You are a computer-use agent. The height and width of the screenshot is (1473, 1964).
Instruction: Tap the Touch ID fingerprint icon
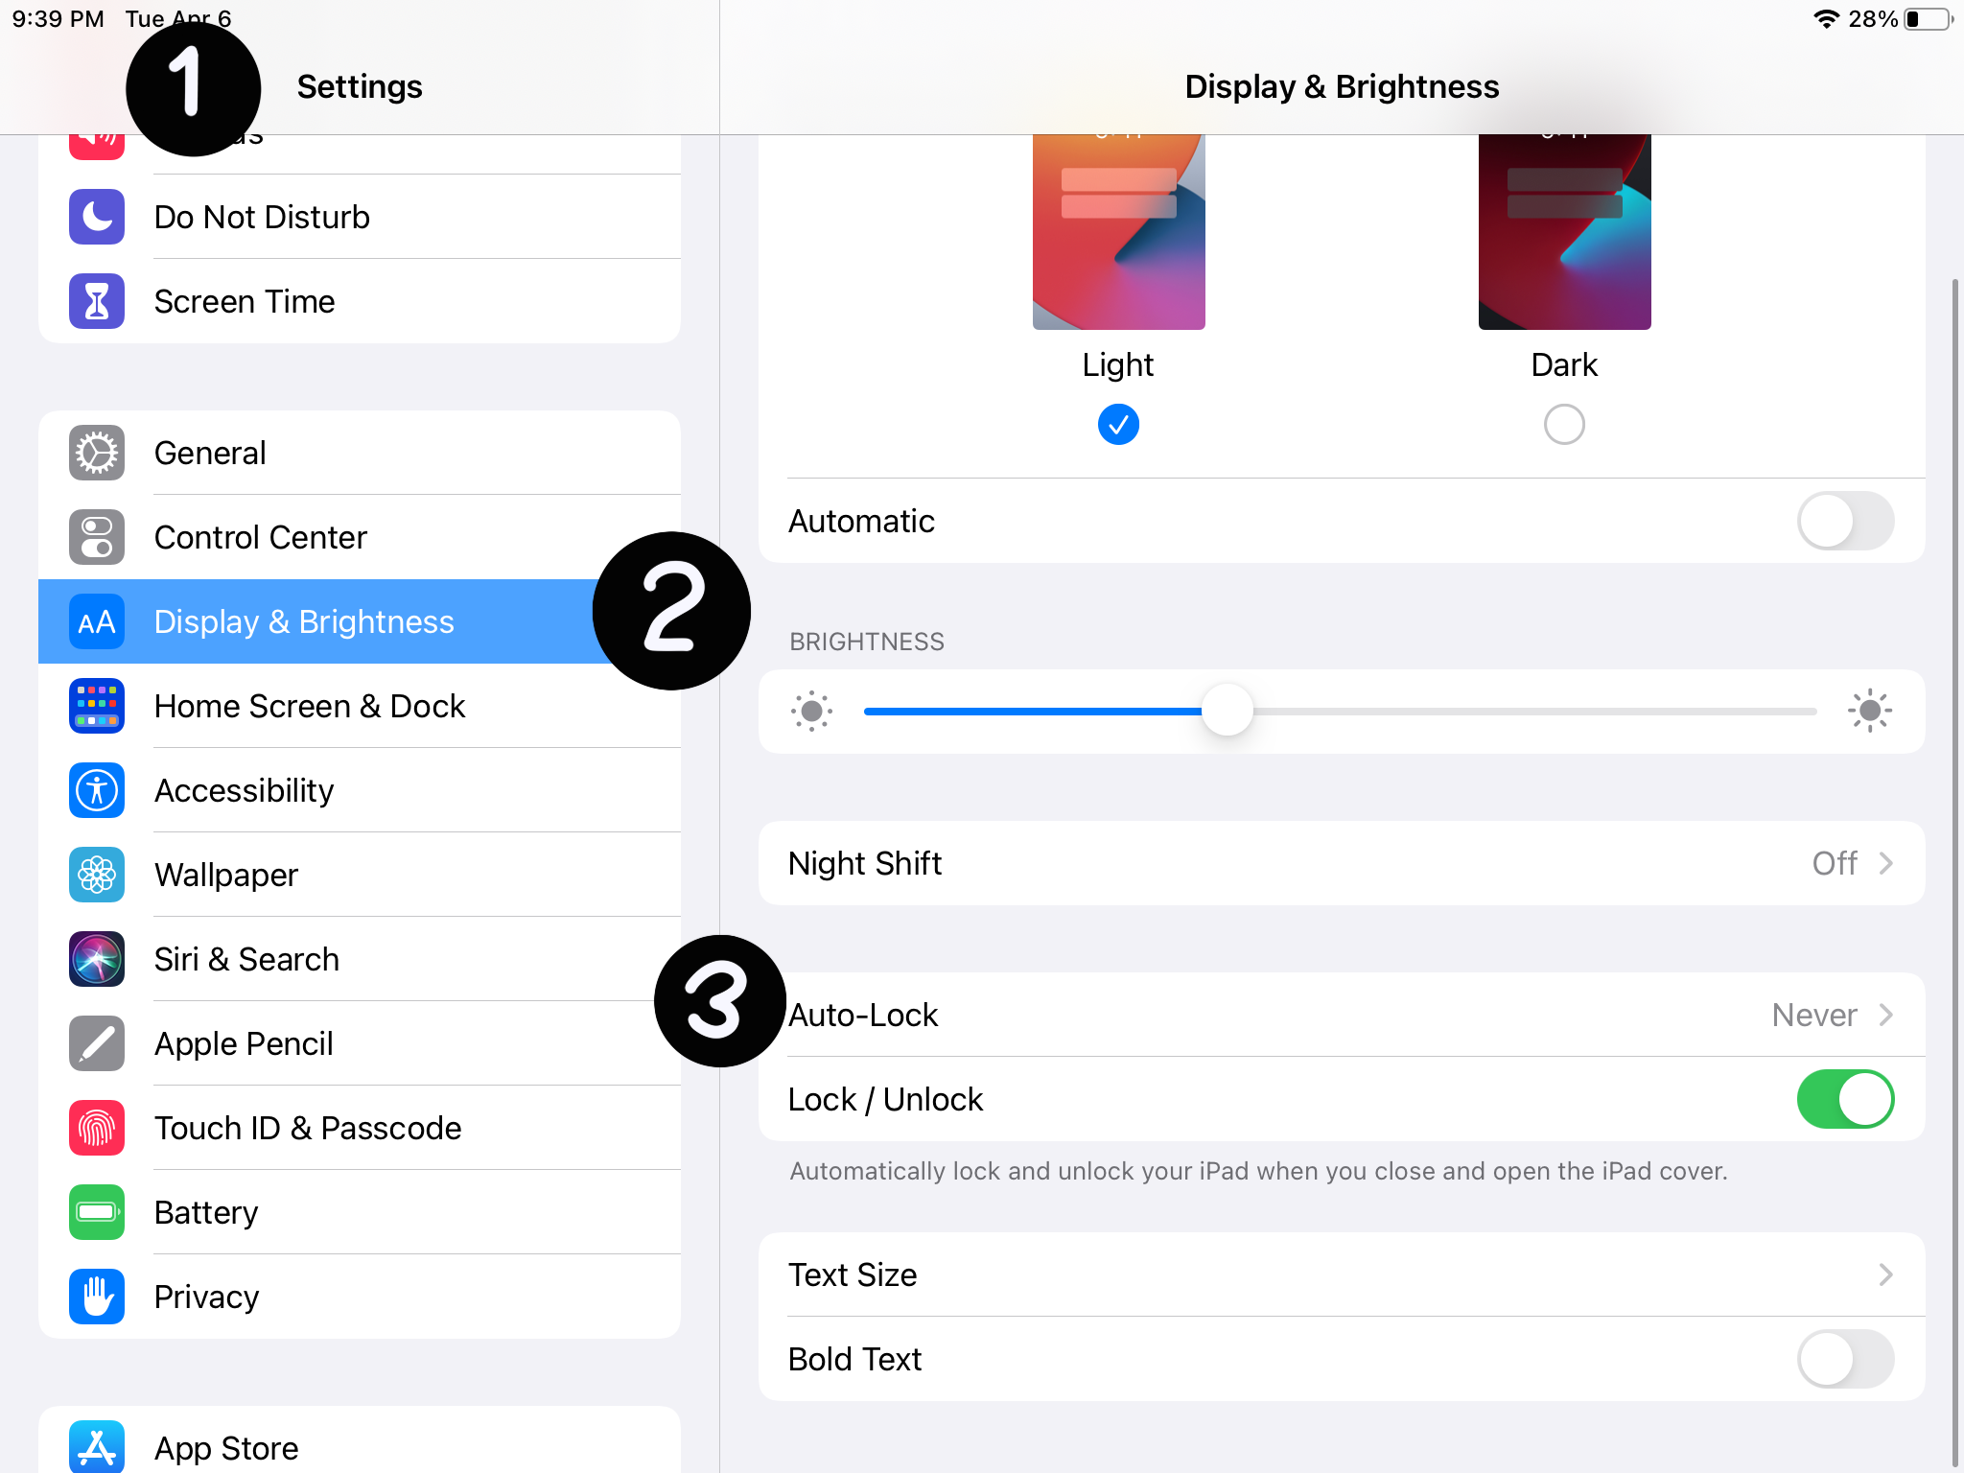pyautogui.click(x=97, y=1128)
